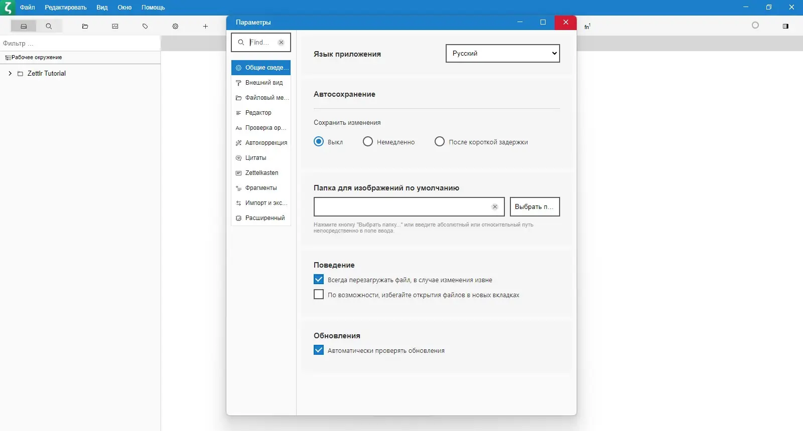Viewport: 803px width, 431px height.
Task: Create new file with plus icon
Action: pos(205,26)
